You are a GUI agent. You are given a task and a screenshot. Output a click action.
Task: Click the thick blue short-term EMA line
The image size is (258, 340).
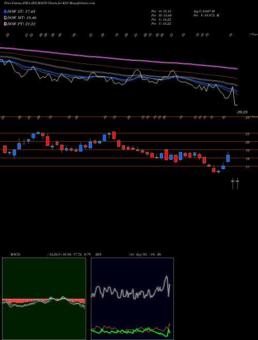(x=119, y=78)
